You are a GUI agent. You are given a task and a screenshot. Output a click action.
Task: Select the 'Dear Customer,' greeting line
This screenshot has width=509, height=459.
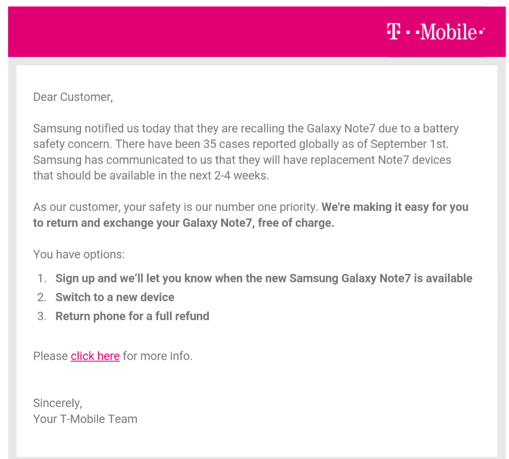(x=73, y=97)
